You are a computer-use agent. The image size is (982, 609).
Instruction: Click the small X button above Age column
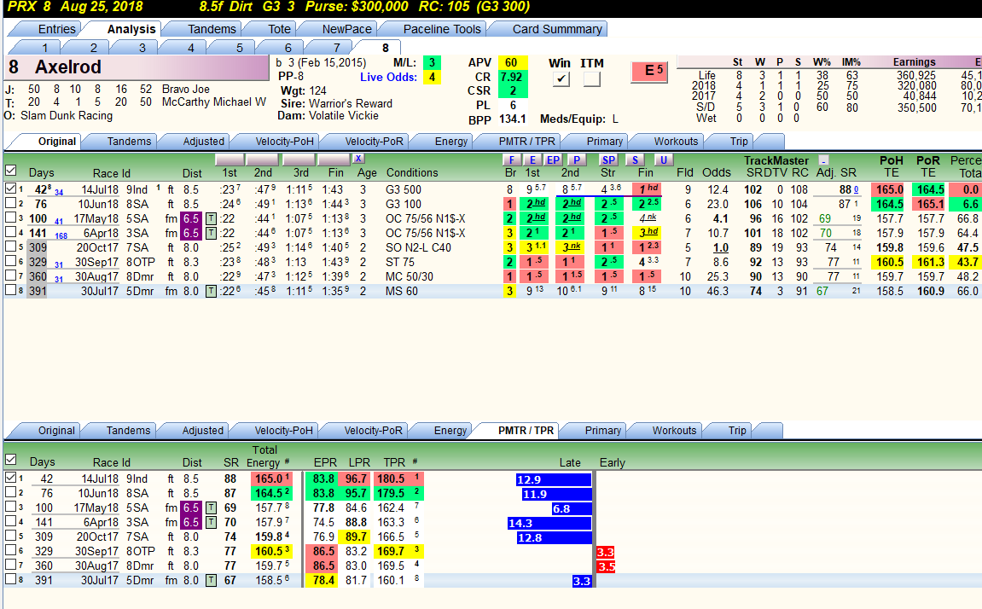[x=358, y=159]
